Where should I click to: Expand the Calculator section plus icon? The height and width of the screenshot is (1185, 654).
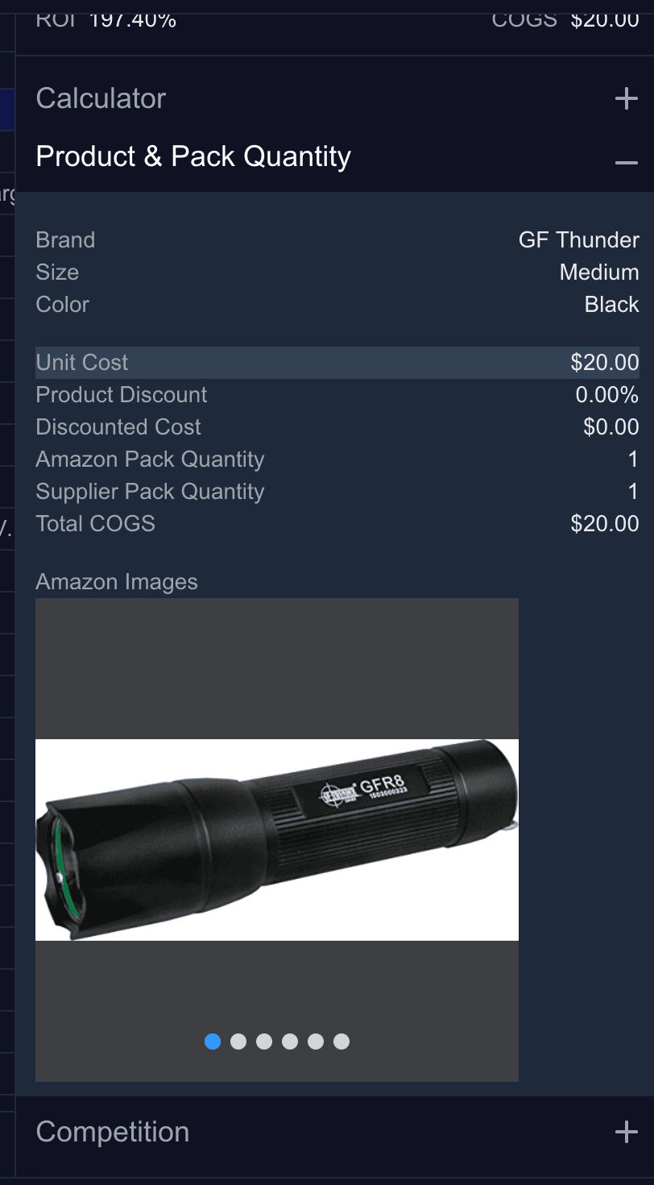click(x=626, y=99)
